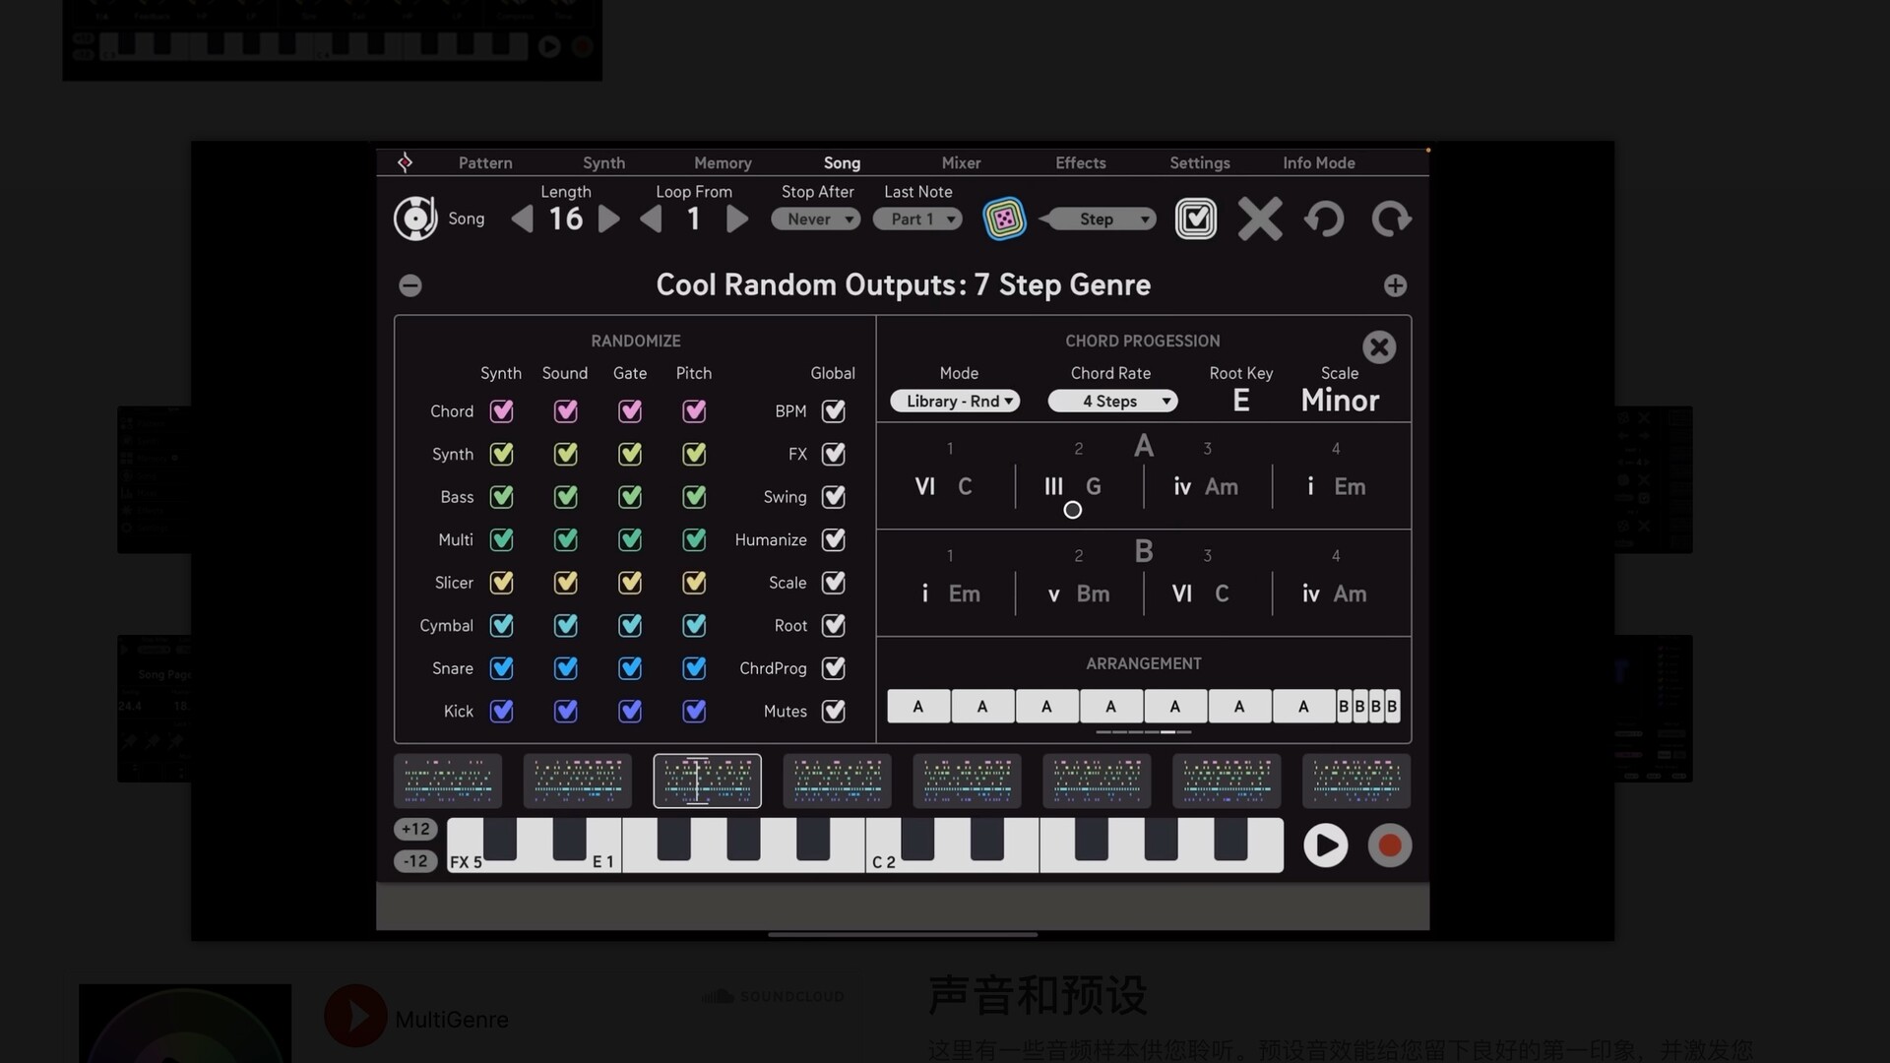Toggle Cymbal row Sound checkbox

tap(566, 625)
